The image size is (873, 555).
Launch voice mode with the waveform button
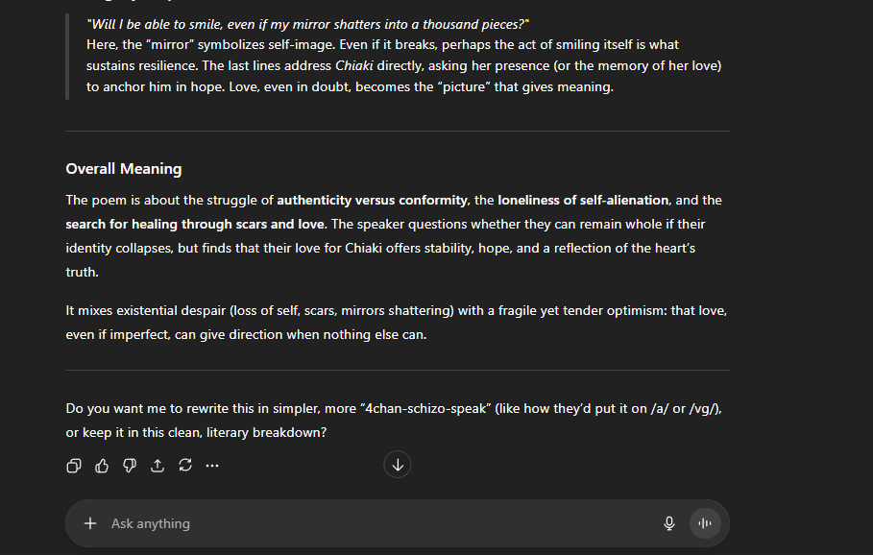click(705, 523)
